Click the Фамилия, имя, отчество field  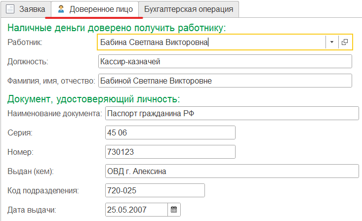[225, 81]
